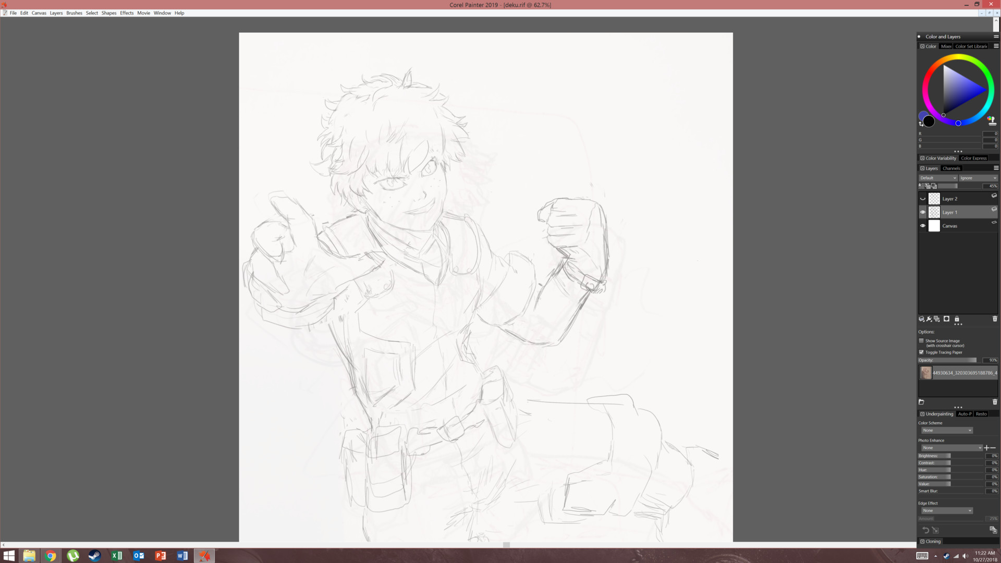Open the Brushes menu
The height and width of the screenshot is (563, 1001).
coord(74,13)
